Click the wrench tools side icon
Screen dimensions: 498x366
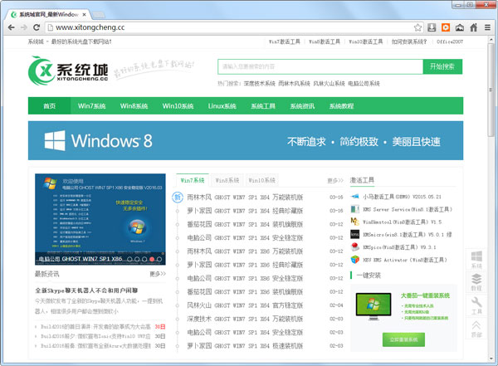click(x=476, y=305)
